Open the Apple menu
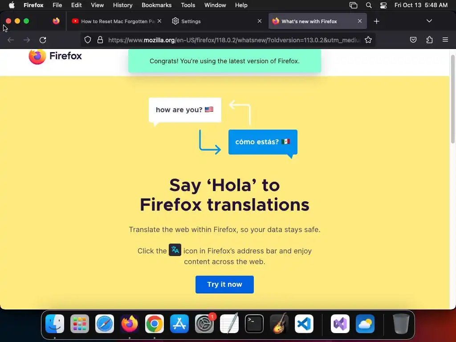The image size is (456, 342). tap(12, 5)
